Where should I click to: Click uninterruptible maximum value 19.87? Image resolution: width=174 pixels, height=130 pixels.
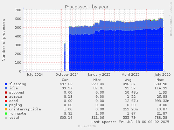point(162,109)
